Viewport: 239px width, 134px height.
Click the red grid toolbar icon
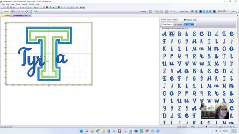[x=77, y=7]
